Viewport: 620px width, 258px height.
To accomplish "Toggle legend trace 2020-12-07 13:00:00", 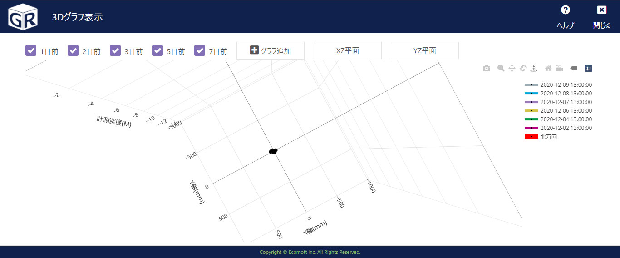I will point(558,102).
